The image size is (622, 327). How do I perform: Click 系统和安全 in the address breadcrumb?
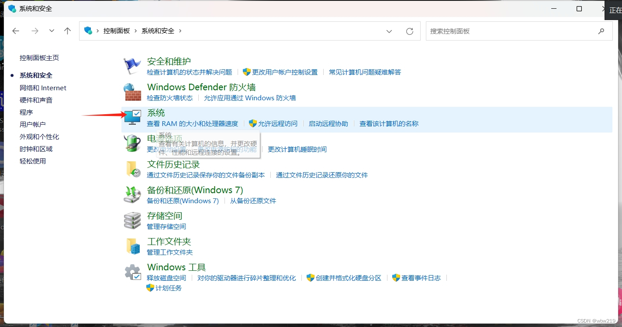[x=158, y=31]
